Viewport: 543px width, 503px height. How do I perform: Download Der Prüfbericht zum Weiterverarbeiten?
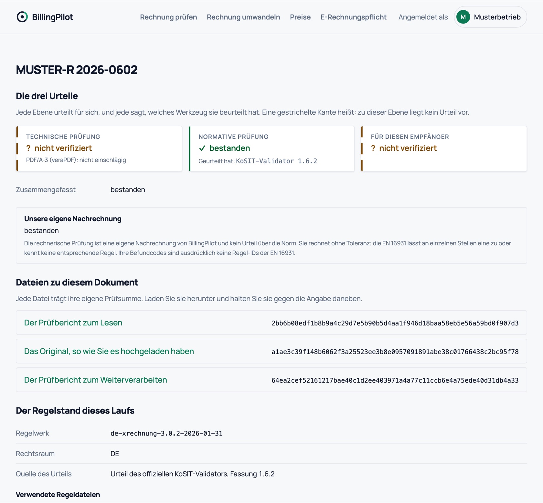(x=96, y=380)
